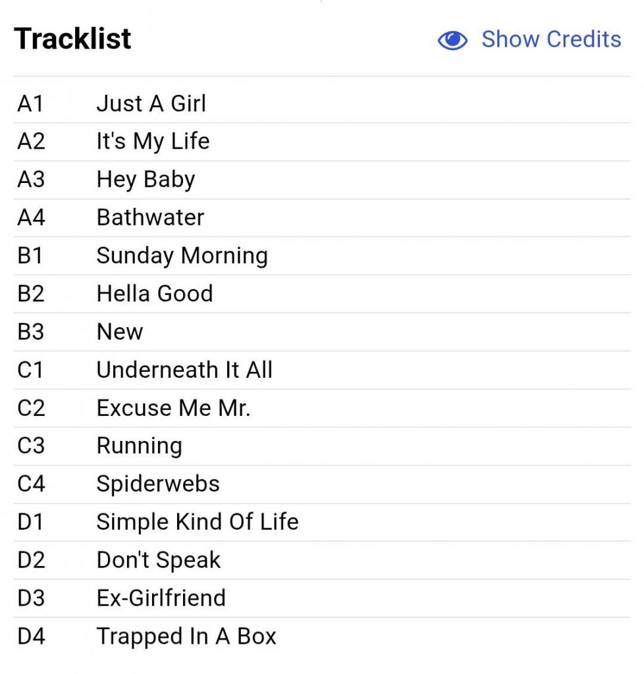Click Simple Kind Of Life track

point(198,522)
